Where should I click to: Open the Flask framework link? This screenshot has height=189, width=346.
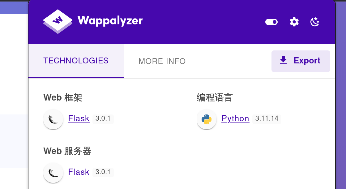coord(79,118)
